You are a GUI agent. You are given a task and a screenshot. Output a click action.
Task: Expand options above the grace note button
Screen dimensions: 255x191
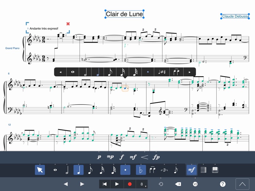click(176, 165)
